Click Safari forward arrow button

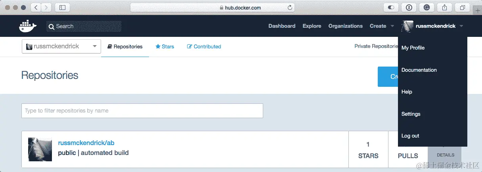click(x=46, y=7)
